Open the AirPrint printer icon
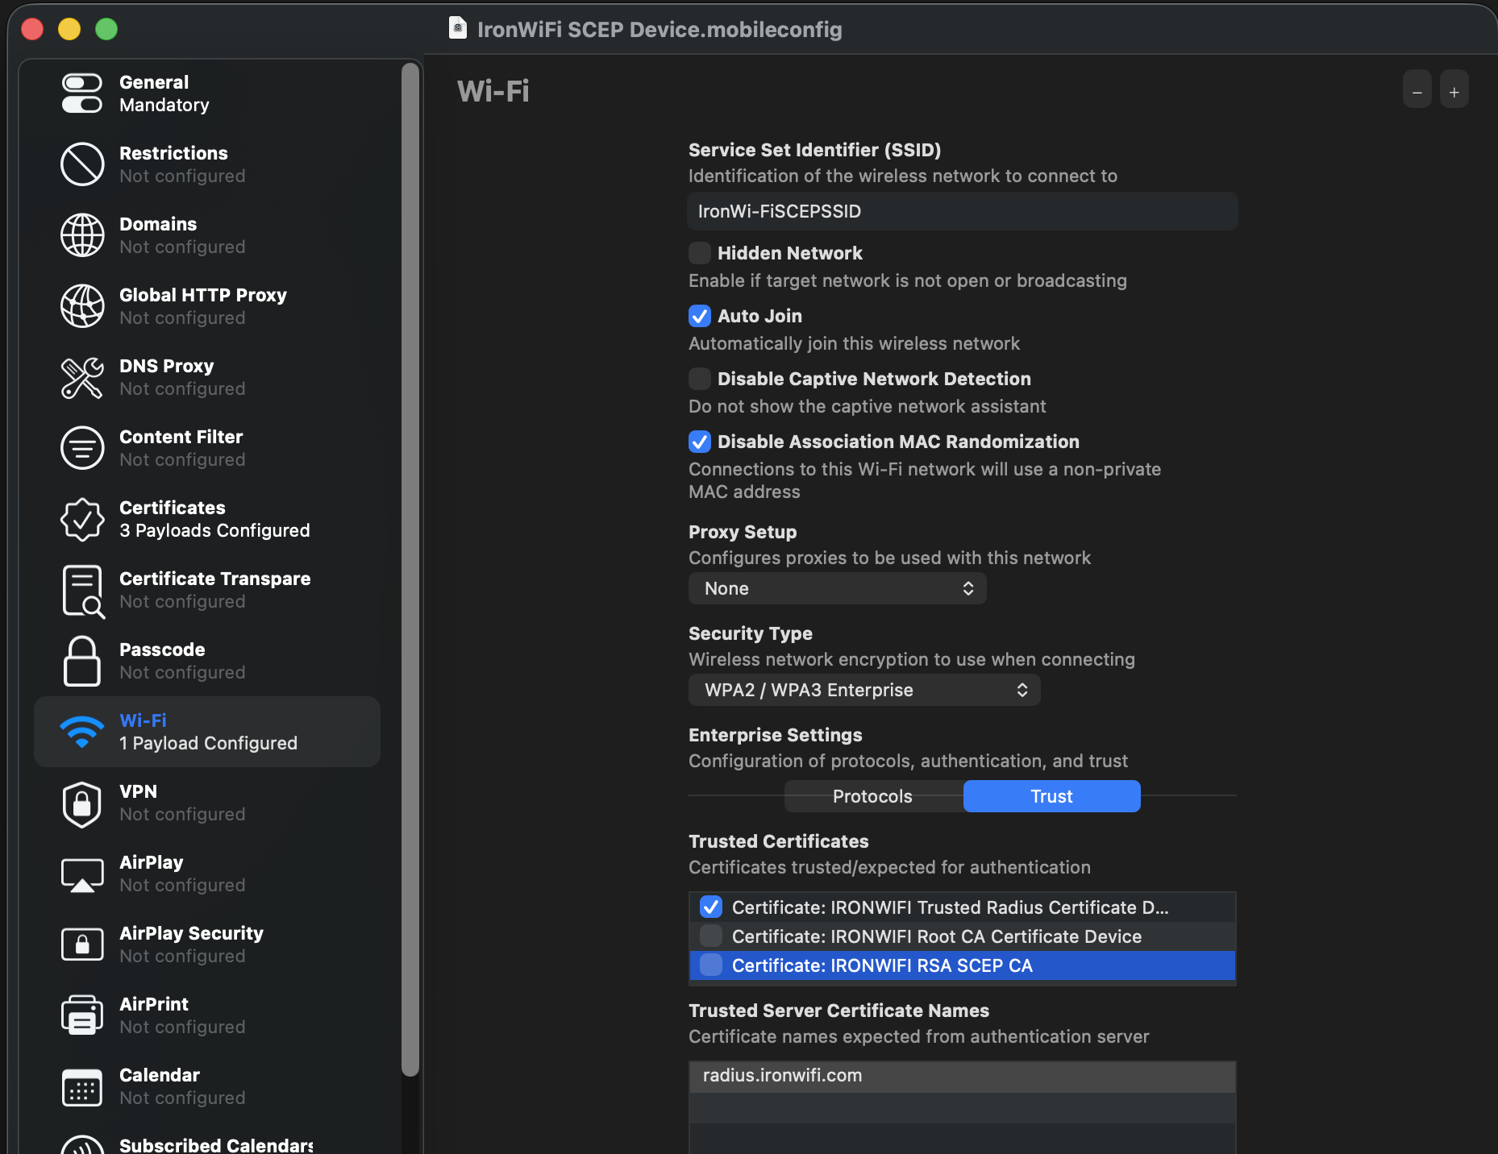1498x1154 pixels. coord(82,1015)
